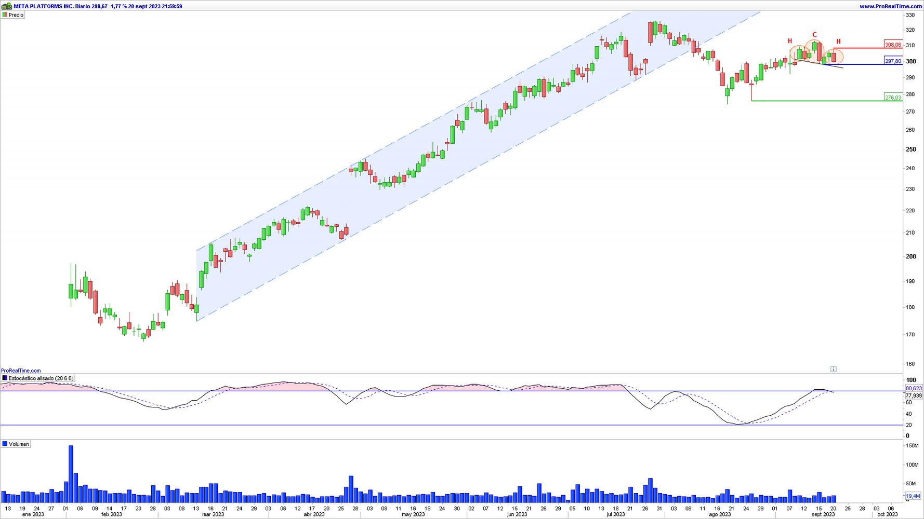Select the red 308,06 price level label

tap(893, 45)
